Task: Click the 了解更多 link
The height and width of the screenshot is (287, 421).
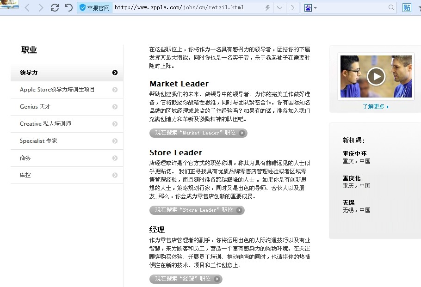Action: point(376,107)
